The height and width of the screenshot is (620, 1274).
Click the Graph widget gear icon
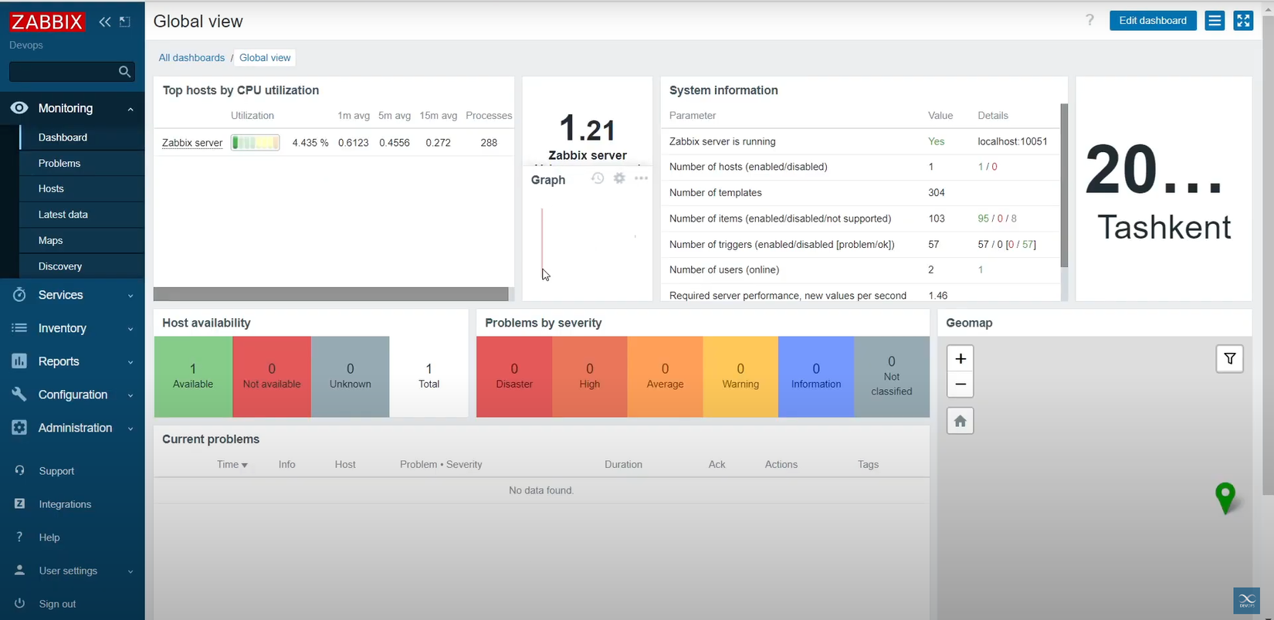[x=619, y=178]
